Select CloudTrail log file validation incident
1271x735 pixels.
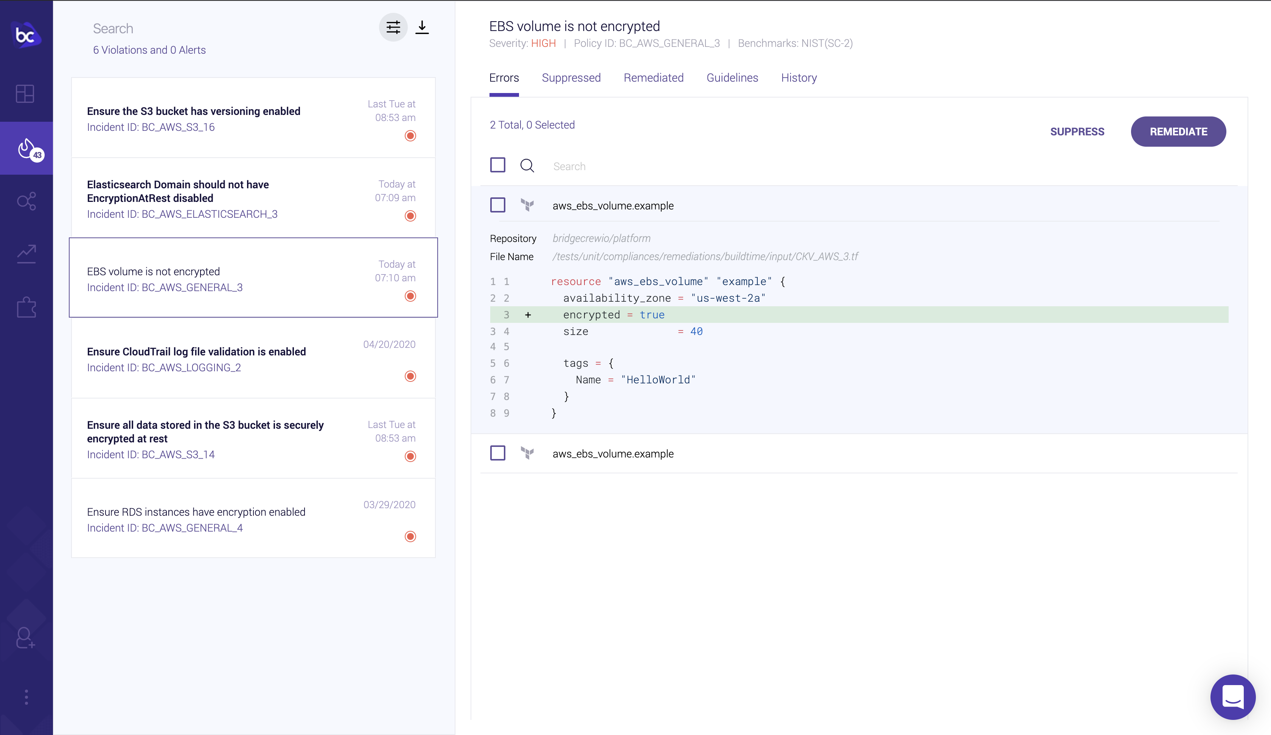pyautogui.click(x=253, y=358)
